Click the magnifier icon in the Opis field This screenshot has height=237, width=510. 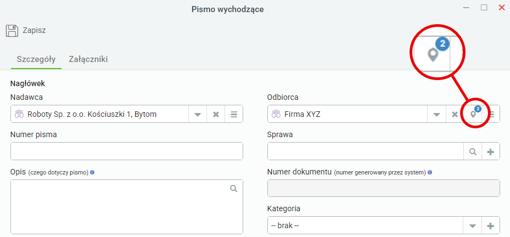point(233,189)
